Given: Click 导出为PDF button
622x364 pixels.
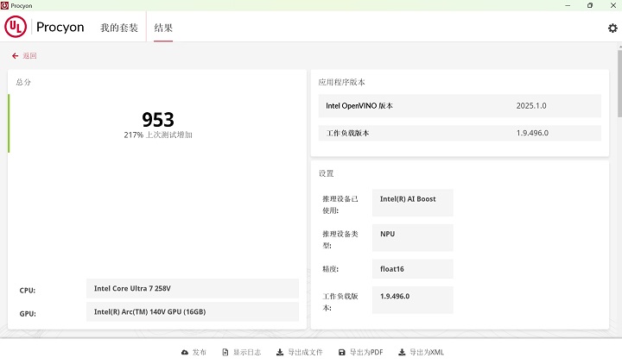Looking at the screenshot, I should click(360, 352).
